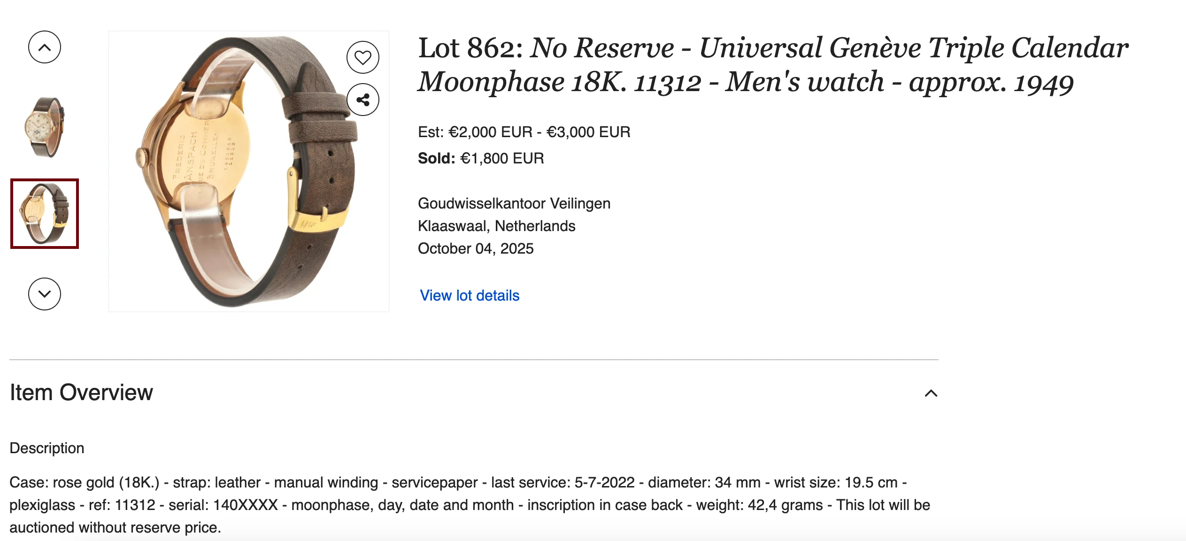Click the description paragraph starting with Case
Viewport: 1186px width, 541px height.
click(470, 505)
